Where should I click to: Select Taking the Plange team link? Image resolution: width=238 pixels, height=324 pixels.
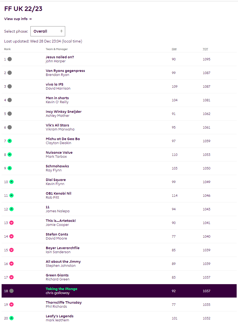(x=61, y=289)
